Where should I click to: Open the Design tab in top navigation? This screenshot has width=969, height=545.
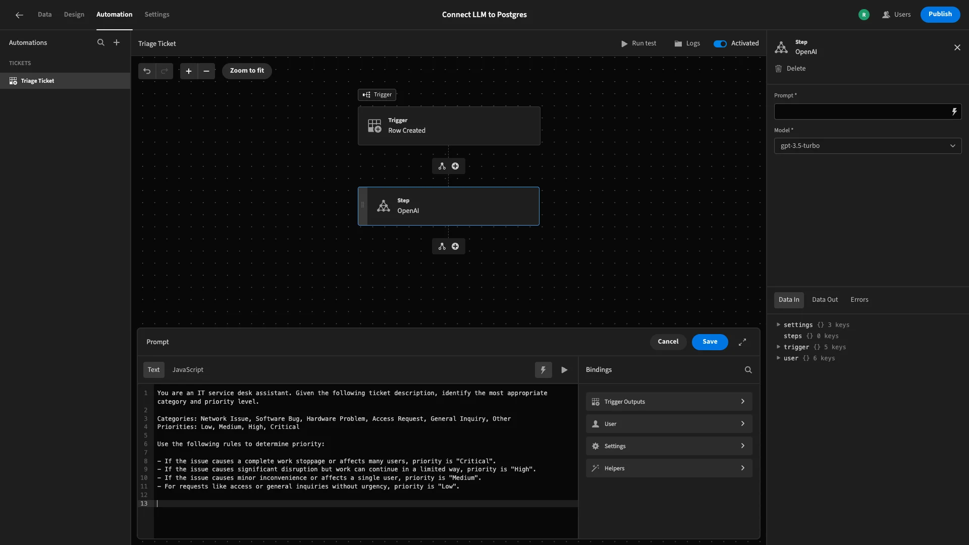(x=74, y=15)
